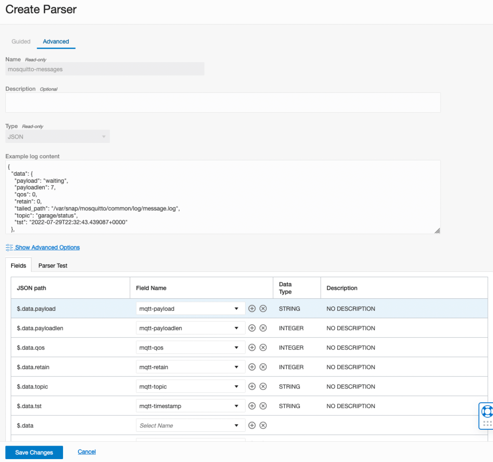Image resolution: width=493 pixels, height=462 pixels.
Task: Click the remove icon in the mqtt-payload row
Action: (x=263, y=308)
